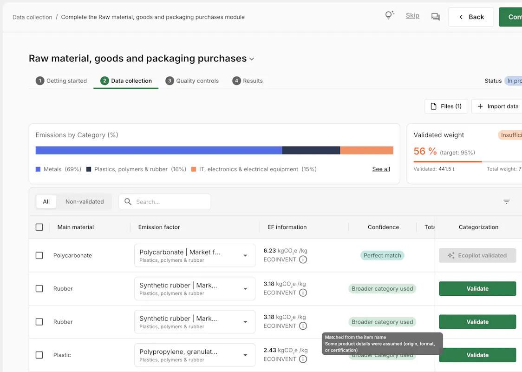Click the Search input field

[x=164, y=202]
